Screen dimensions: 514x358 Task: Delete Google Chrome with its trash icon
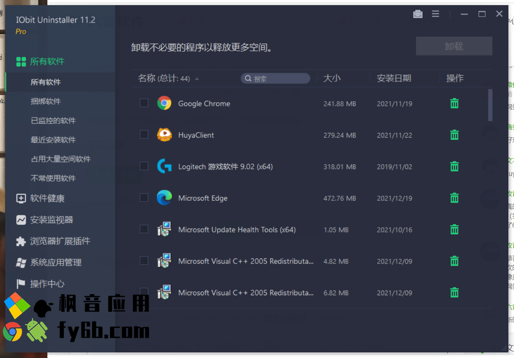(x=454, y=103)
